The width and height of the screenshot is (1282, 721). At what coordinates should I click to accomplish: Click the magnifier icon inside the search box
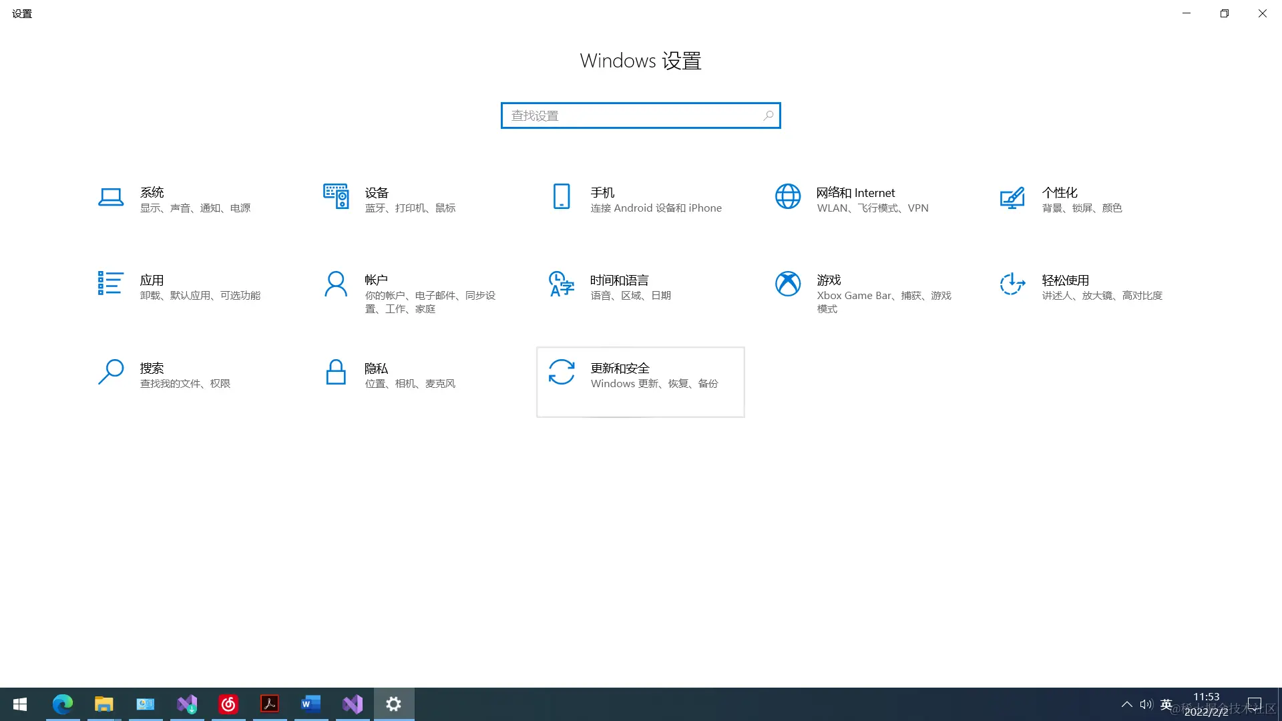pyautogui.click(x=769, y=115)
